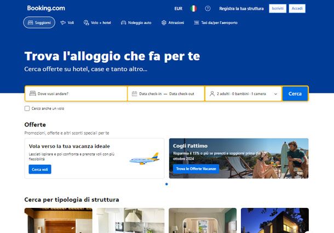The image size is (334, 233).
Task: Click the blue carousel pagination dot
Action: click(x=166, y=184)
